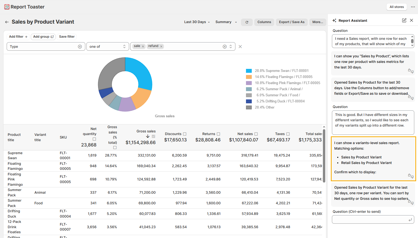Click the Question input field in assistant
This screenshot has height=238, width=418.
(370, 219)
